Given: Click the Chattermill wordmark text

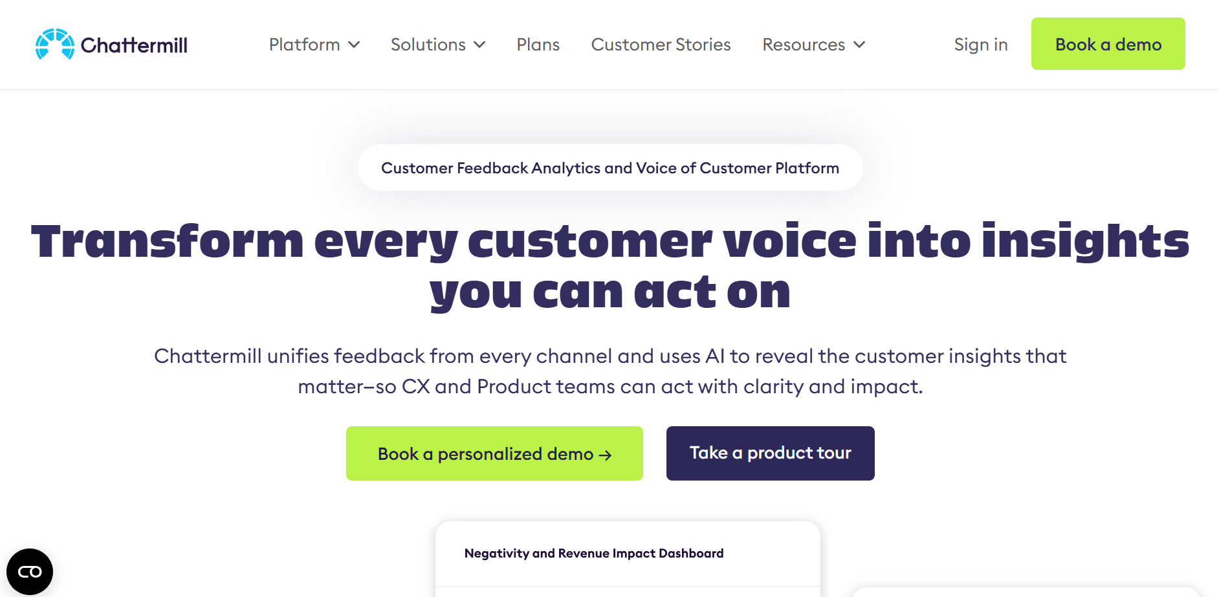Looking at the screenshot, I should pos(134,45).
